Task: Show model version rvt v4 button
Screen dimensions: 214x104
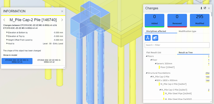Action: (x=17, y=61)
